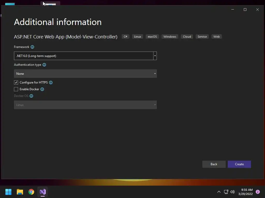Open network settings in the system tray
Screen dimensions: 265x198
point(226,192)
